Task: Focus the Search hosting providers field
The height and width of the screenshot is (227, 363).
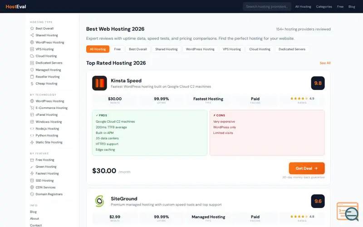Action: click(x=267, y=6)
